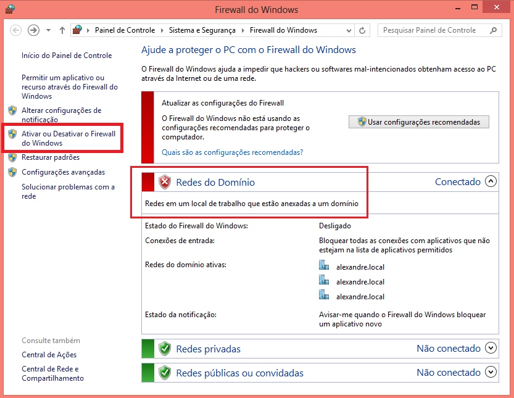Open recent locations dropdown arrow
Viewport: 514px width, 398px height.
point(49,30)
